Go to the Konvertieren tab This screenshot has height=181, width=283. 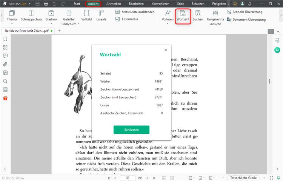[x=160, y=4]
